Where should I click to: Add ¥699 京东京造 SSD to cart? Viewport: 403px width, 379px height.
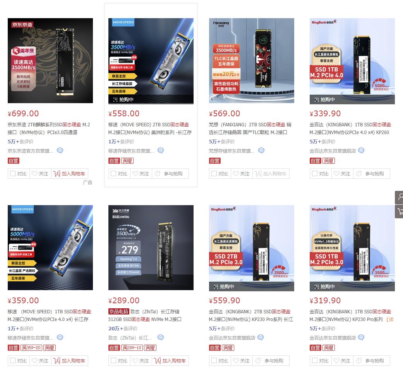(x=70, y=173)
